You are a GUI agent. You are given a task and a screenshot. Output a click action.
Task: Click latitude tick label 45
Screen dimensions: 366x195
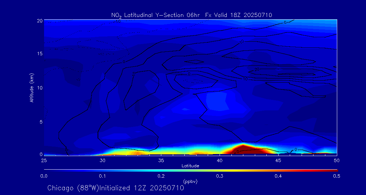[x=278, y=160]
